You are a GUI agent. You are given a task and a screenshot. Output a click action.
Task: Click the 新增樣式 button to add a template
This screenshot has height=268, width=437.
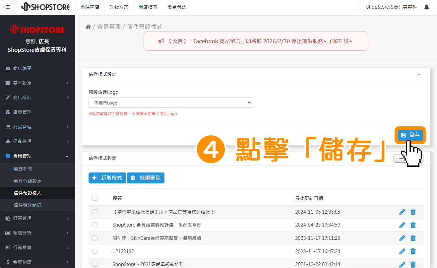[107, 178]
